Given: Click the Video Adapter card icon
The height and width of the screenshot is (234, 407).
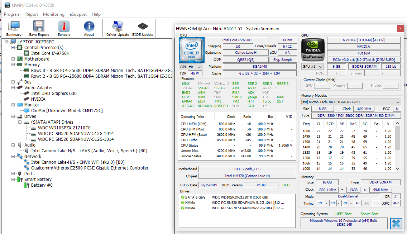Looking at the screenshot, I should coord(20,87).
